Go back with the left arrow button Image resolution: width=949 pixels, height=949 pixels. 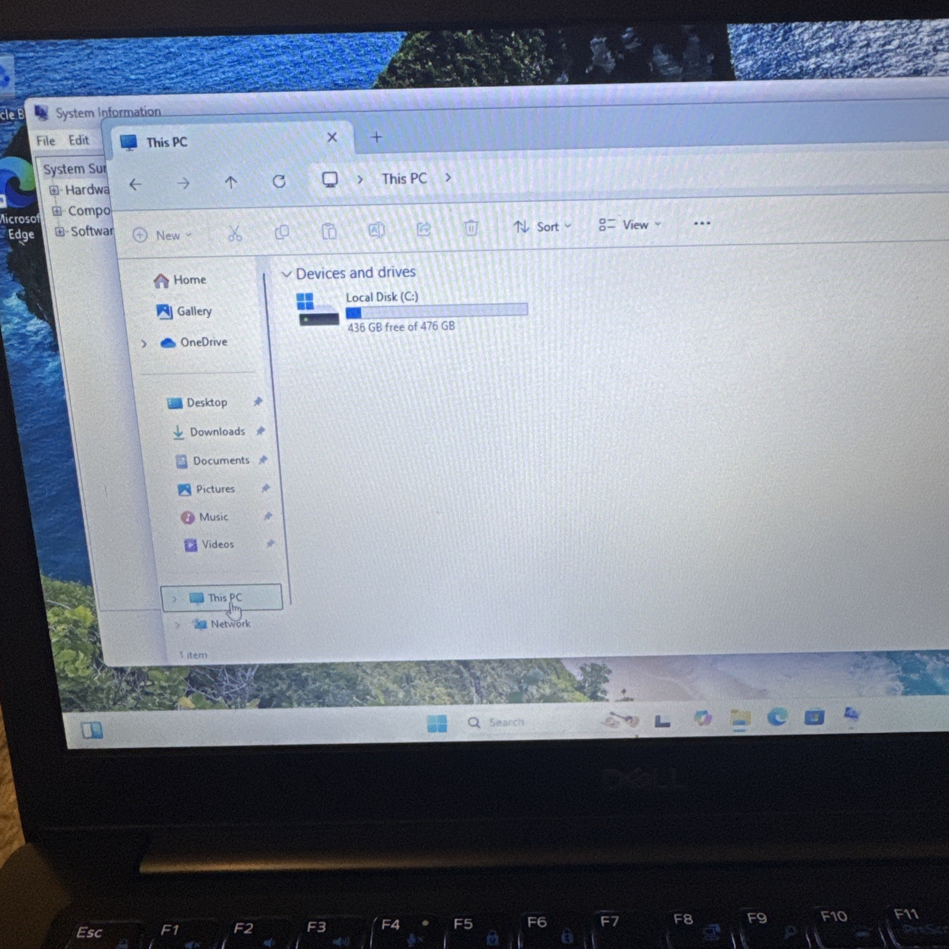[135, 184]
